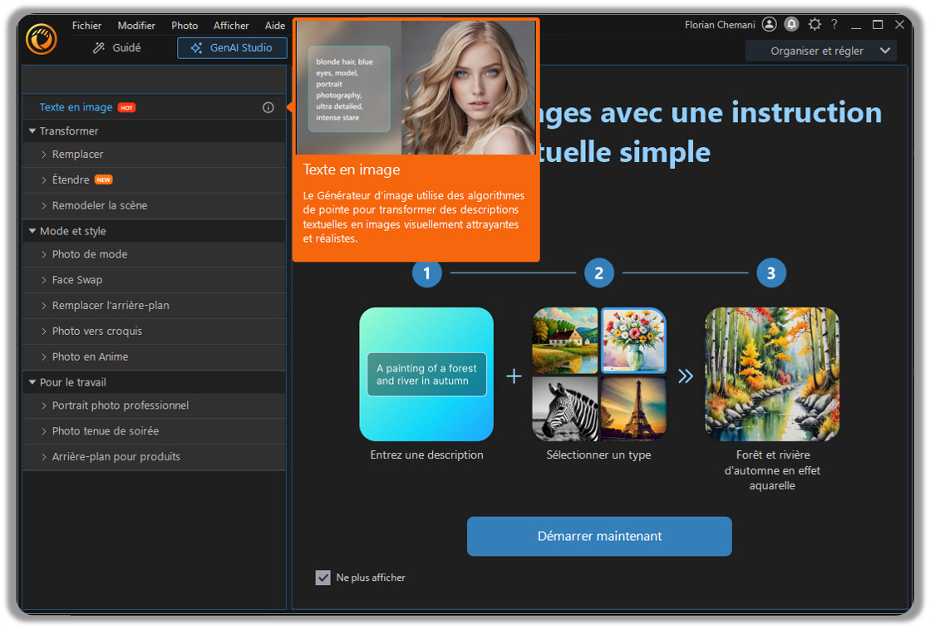Open the notifications bell icon
The image size is (930, 629).
(792, 24)
